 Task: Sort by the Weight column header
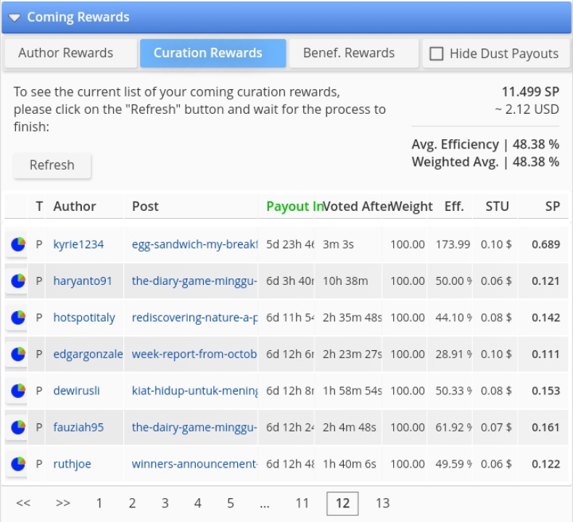(411, 207)
